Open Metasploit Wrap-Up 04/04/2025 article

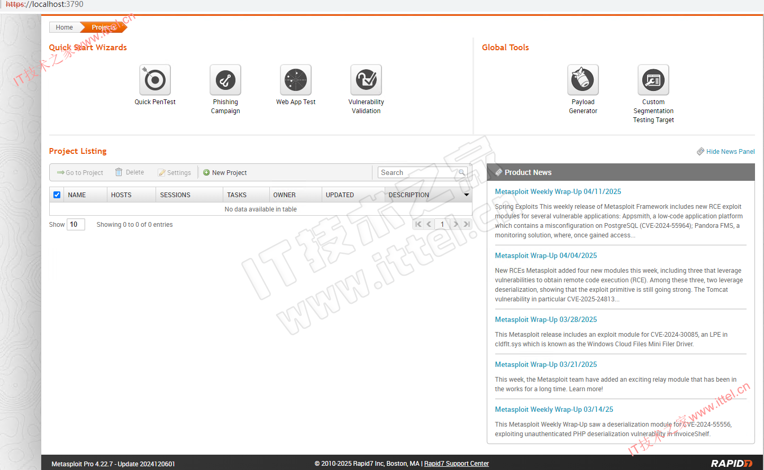(x=545, y=255)
